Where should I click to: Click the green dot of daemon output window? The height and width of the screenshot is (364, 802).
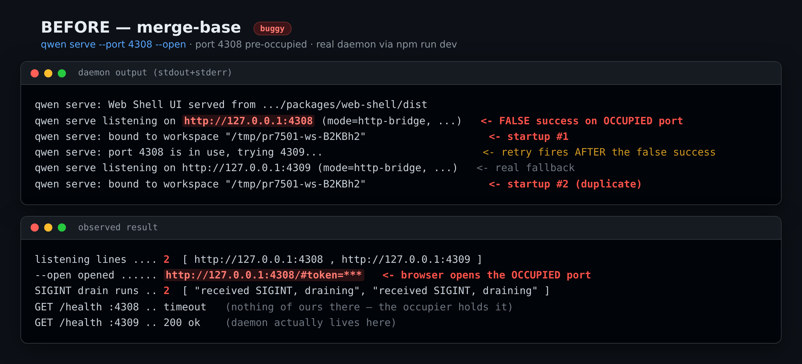62,73
